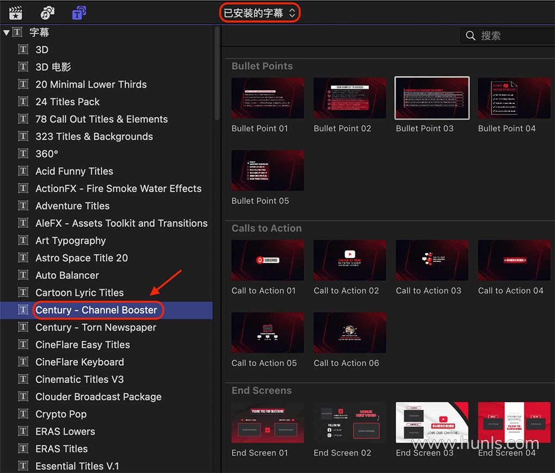Click the Bullet Point 05 thumbnail

point(268,170)
